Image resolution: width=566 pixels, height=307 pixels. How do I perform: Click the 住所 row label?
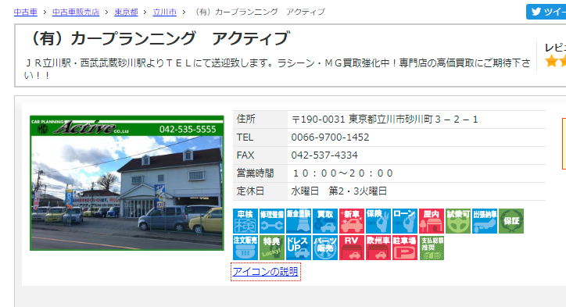(245, 119)
